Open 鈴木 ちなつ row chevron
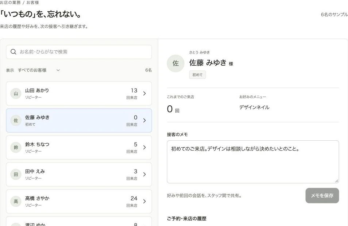348x226 pixels. (144, 147)
